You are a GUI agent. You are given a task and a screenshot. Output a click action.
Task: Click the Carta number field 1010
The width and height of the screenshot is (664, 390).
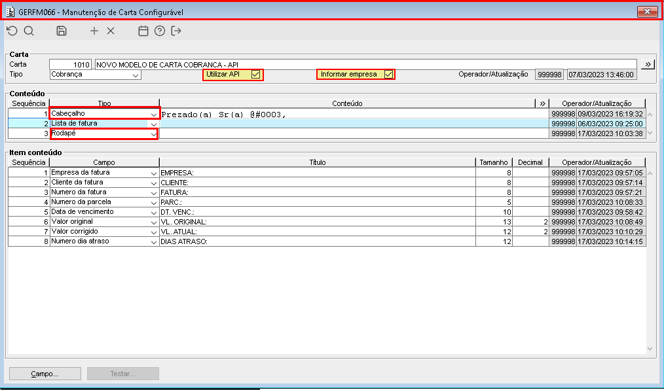[x=70, y=64]
